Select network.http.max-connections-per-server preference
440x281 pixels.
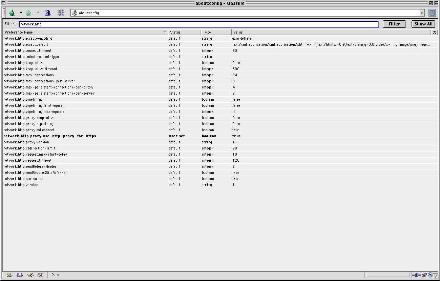(x=220, y=81)
